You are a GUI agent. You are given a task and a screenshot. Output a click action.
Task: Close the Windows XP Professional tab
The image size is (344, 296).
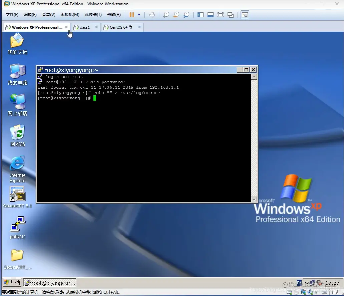coord(66,27)
